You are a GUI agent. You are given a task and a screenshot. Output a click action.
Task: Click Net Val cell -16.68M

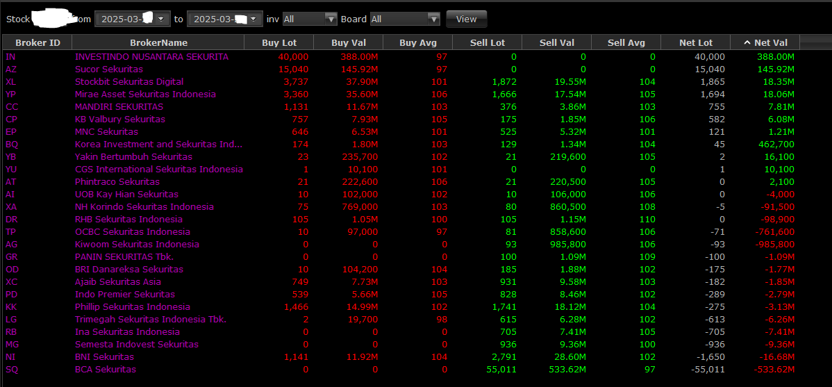(x=776, y=356)
